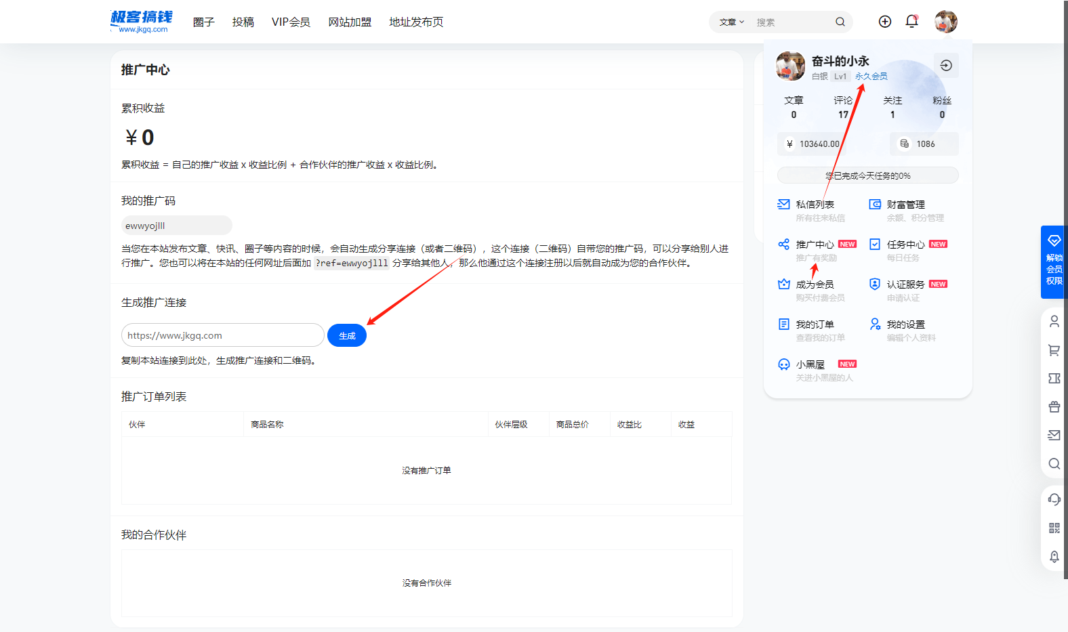
Task: Click the ewwyojlll promo code field
Action: pos(176,226)
